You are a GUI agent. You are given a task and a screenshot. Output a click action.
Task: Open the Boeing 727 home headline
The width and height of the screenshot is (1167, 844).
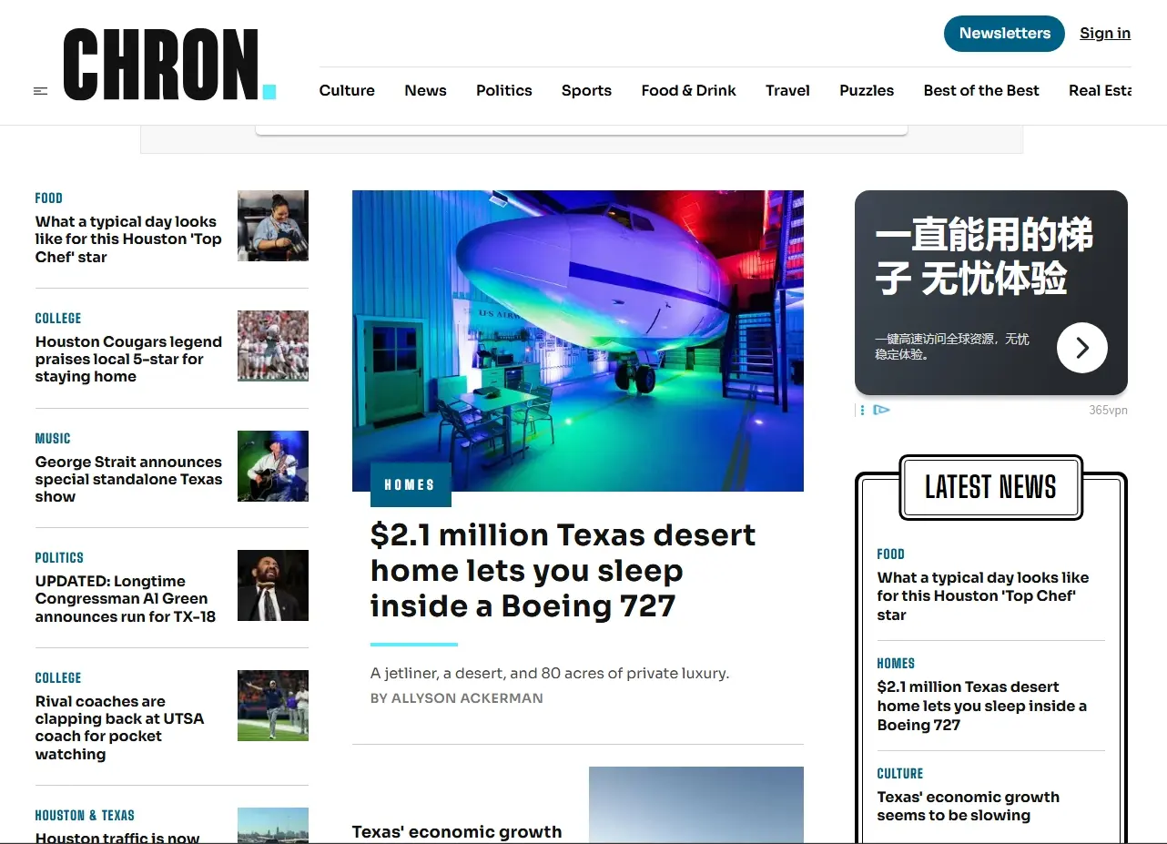[562, 570]
